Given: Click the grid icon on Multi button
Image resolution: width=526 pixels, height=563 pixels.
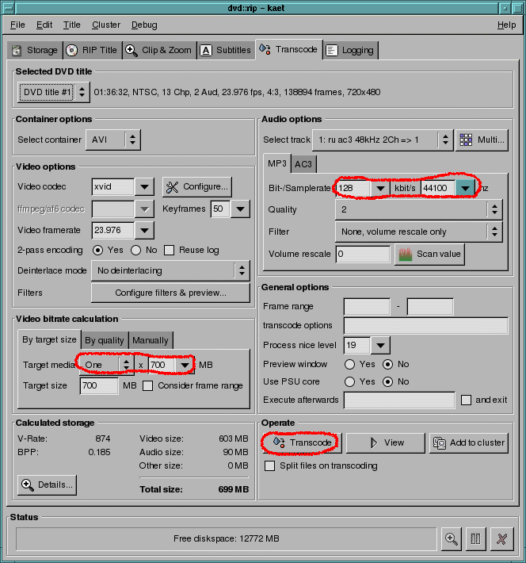Looking at the screenshot, I should tap(466, 140).
